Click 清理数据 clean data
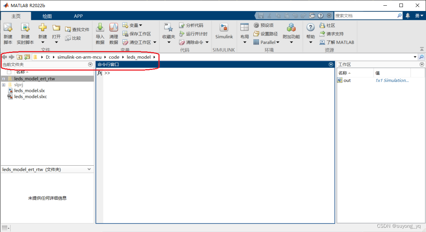The image size is (426, 232). tap(114, 34)
